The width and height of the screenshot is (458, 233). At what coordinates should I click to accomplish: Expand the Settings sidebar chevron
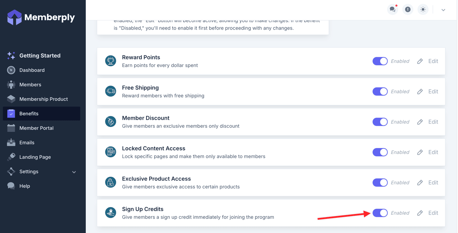tap(74, 172)
